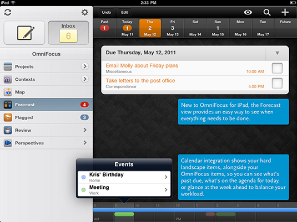The height and width of the screenshot is (222, 297).
Task: Click the Today orange badge 1
Action: pyautogui.click(x=127, y=28)
